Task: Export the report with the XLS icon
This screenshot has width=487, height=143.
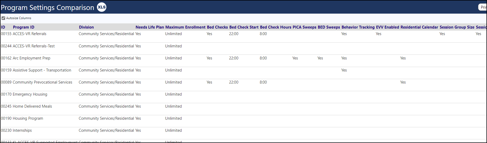Action: pyautogui.click(x=102, y=7)
